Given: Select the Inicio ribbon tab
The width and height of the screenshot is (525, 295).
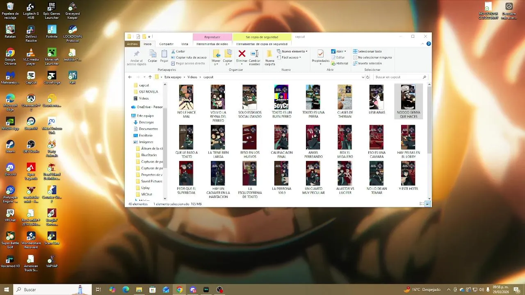Looking at the screenshot, I should click(x=147, y=44).
